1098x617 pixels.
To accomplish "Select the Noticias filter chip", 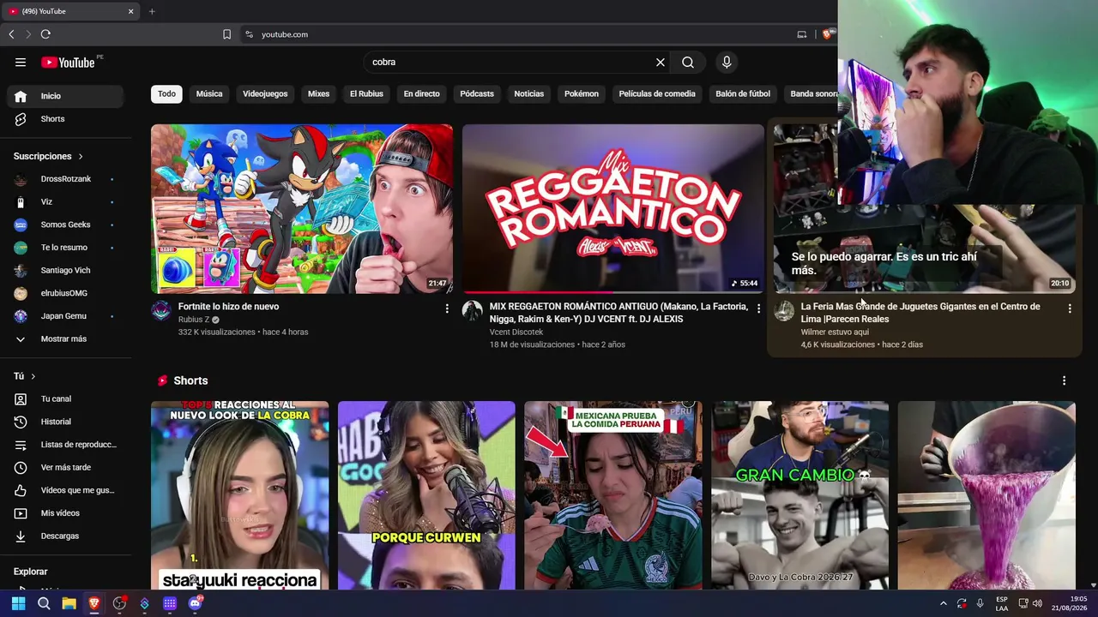I will (x=529, y=93).
